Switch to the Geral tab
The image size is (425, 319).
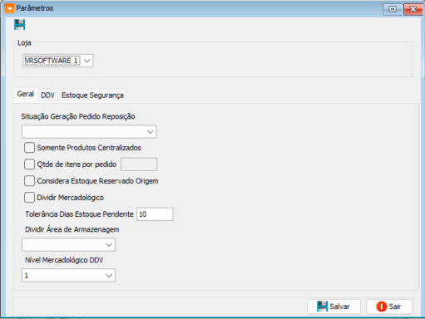[x=26, y=94]
